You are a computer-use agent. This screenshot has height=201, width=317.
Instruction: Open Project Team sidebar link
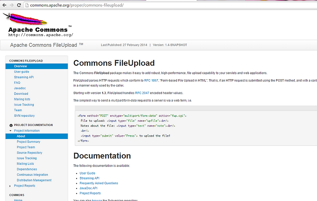coord(26,147)
